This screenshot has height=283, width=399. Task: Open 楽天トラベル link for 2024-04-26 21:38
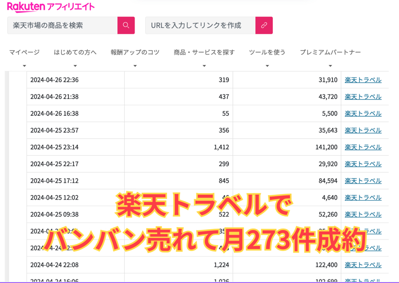tap(363, 97)
